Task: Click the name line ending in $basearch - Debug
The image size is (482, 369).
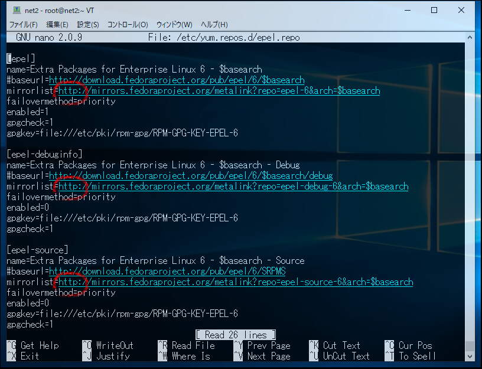Action: (153, 165)
